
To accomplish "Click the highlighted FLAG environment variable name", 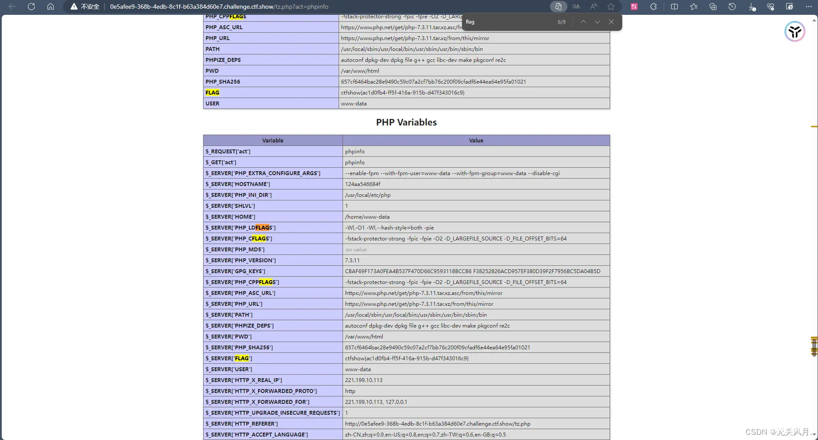I will point(212,92).
